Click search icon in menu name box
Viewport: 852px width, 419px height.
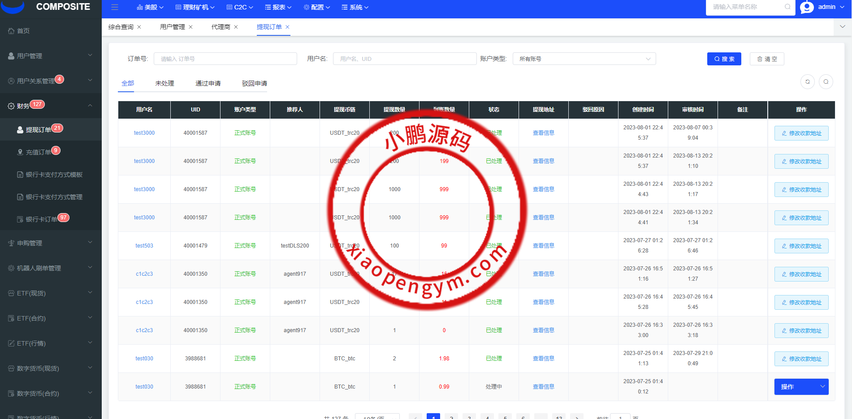pos(787,7)
